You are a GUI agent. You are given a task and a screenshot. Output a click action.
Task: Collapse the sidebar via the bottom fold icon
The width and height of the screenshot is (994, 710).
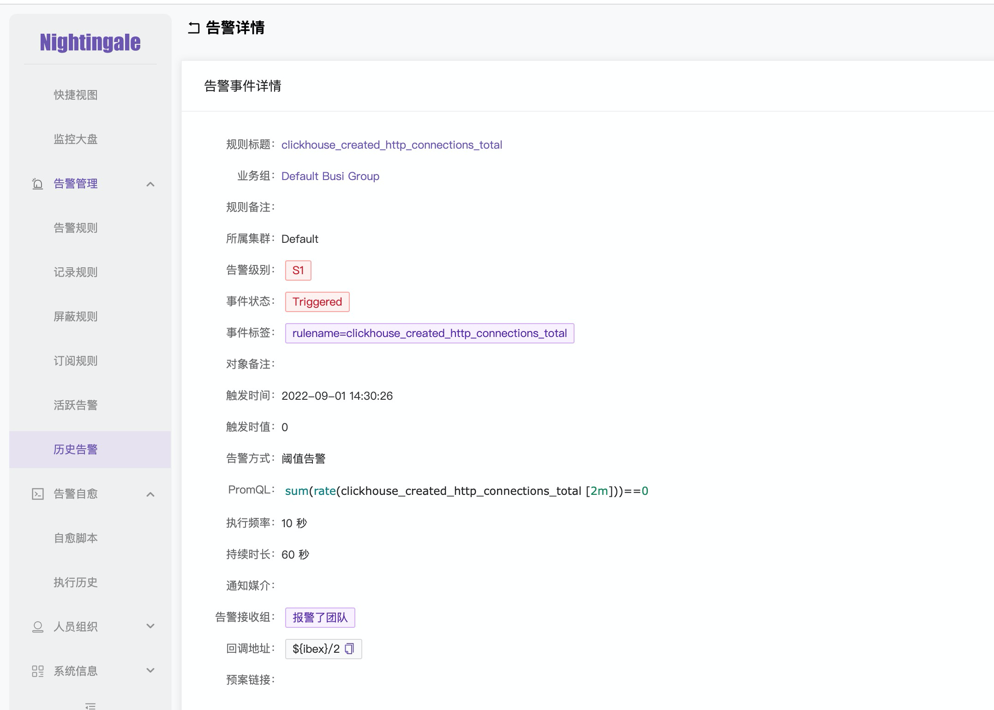(90, 705)
